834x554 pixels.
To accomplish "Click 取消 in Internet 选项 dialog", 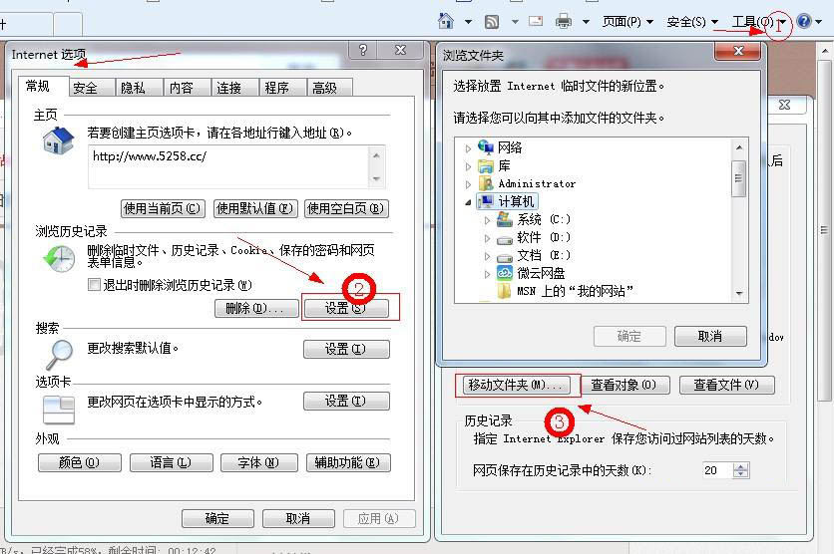I will point(298,518).
